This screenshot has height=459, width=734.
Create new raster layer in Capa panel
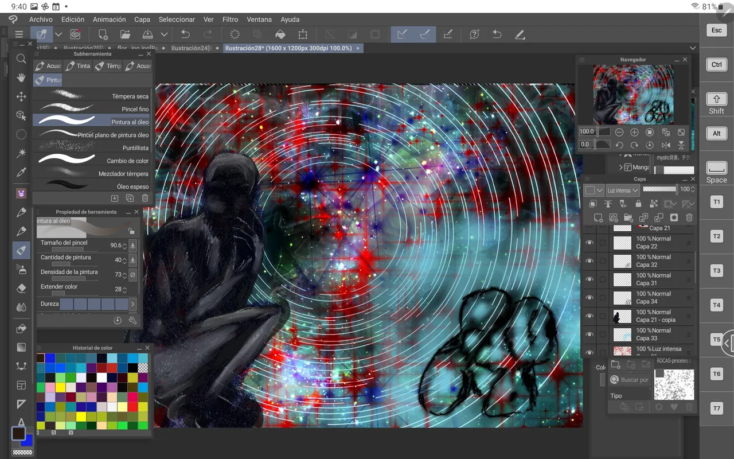(x=598, y=218)
